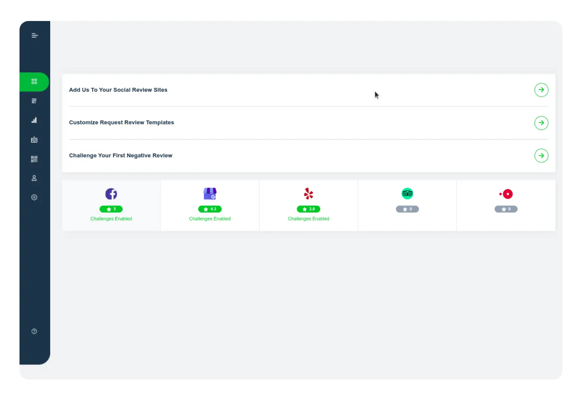Click the 4.3 star rating badge
Viewport: 579px width, 402px height.
[x=210, y=209]
